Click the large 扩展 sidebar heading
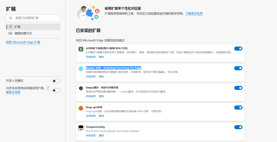Screen dimensions: 277x142 (11, 9)
